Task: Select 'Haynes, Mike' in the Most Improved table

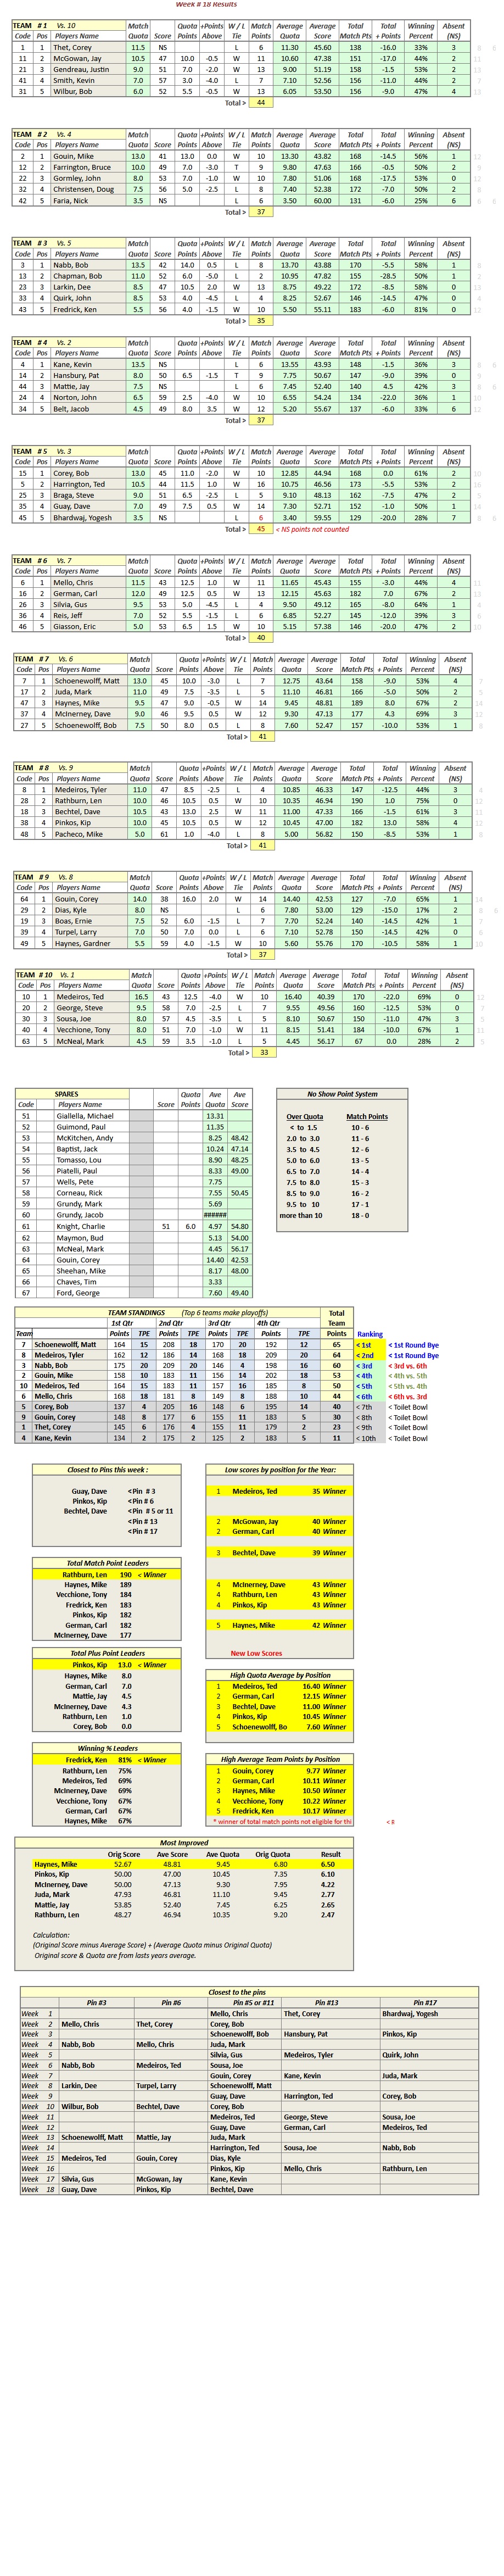Action: (x=55, y=1864)
